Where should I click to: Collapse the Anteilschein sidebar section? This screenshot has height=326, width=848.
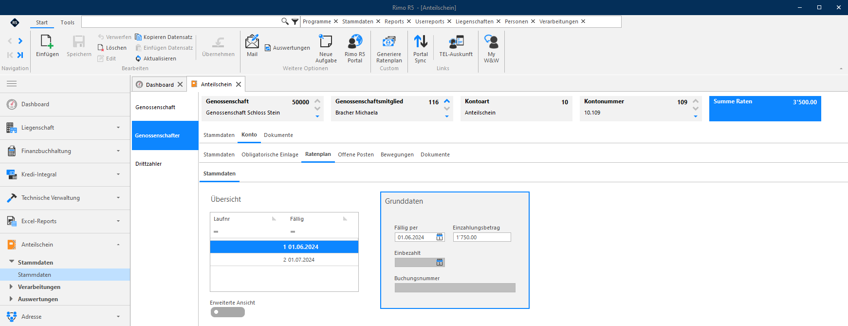pos(118,245)
